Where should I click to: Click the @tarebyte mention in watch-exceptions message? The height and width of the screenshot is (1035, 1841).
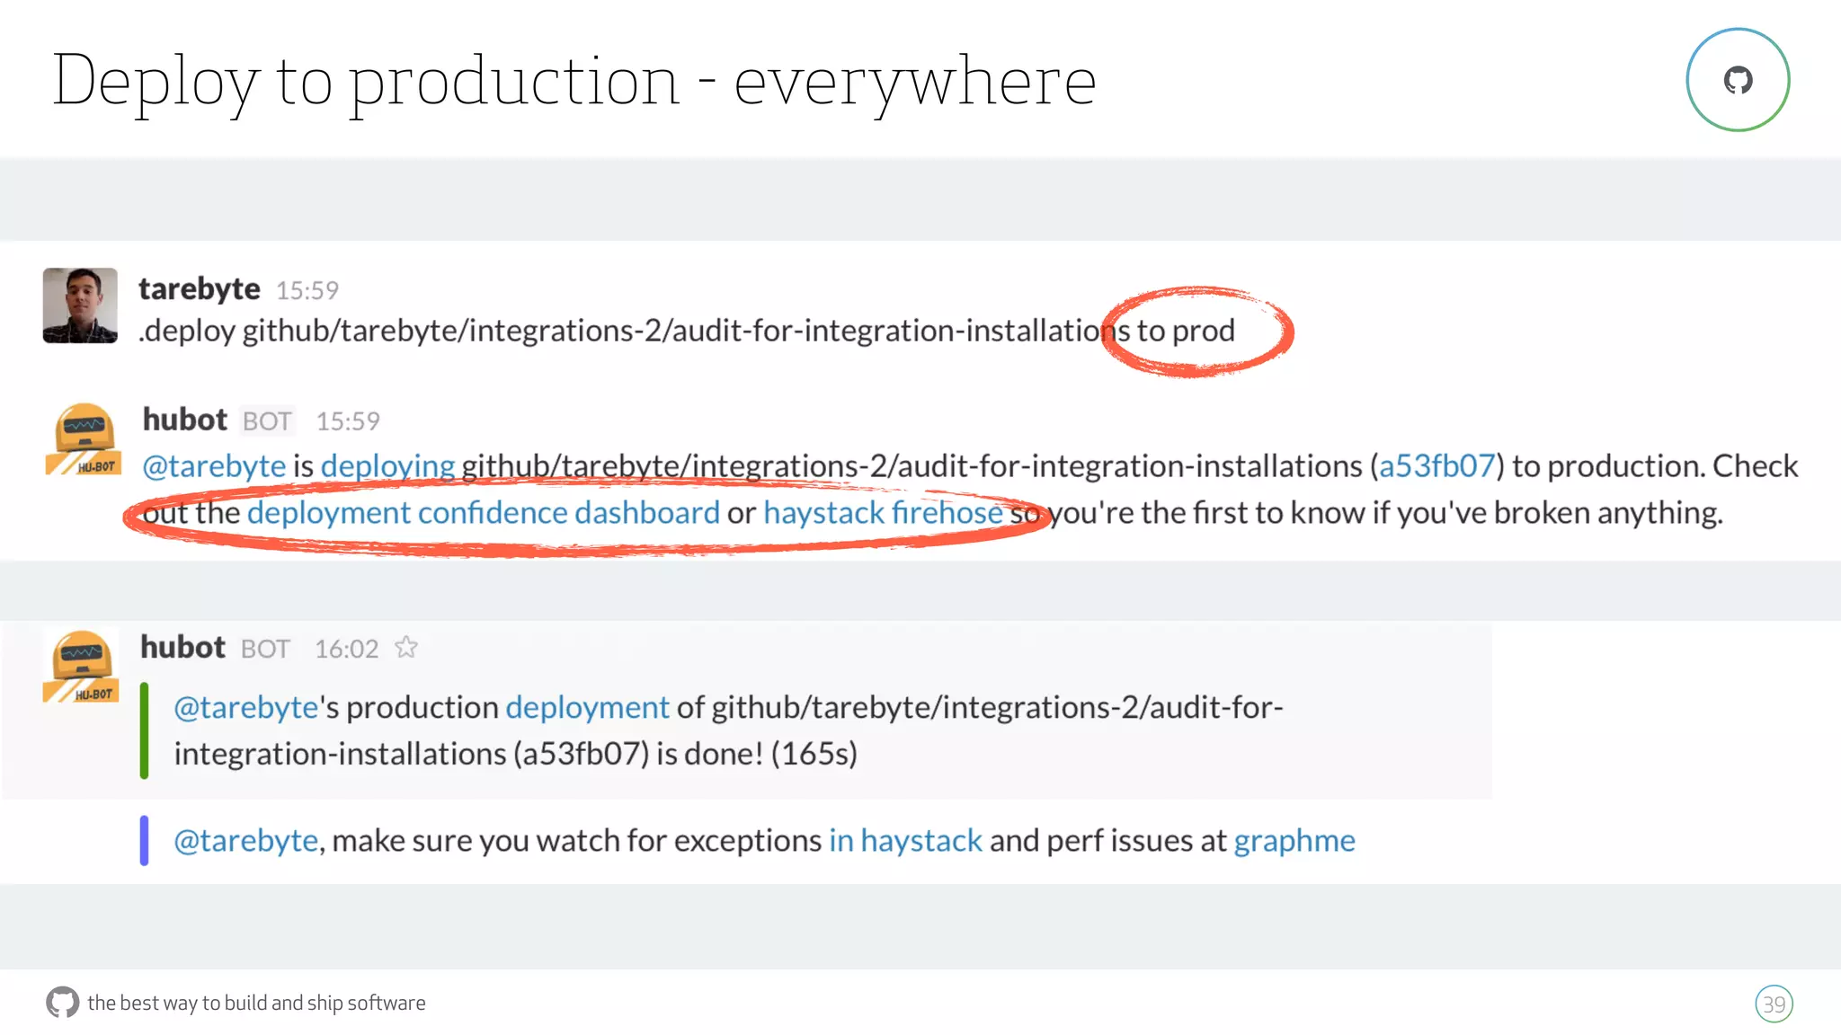pyautogui.click(x=245, y=840)
